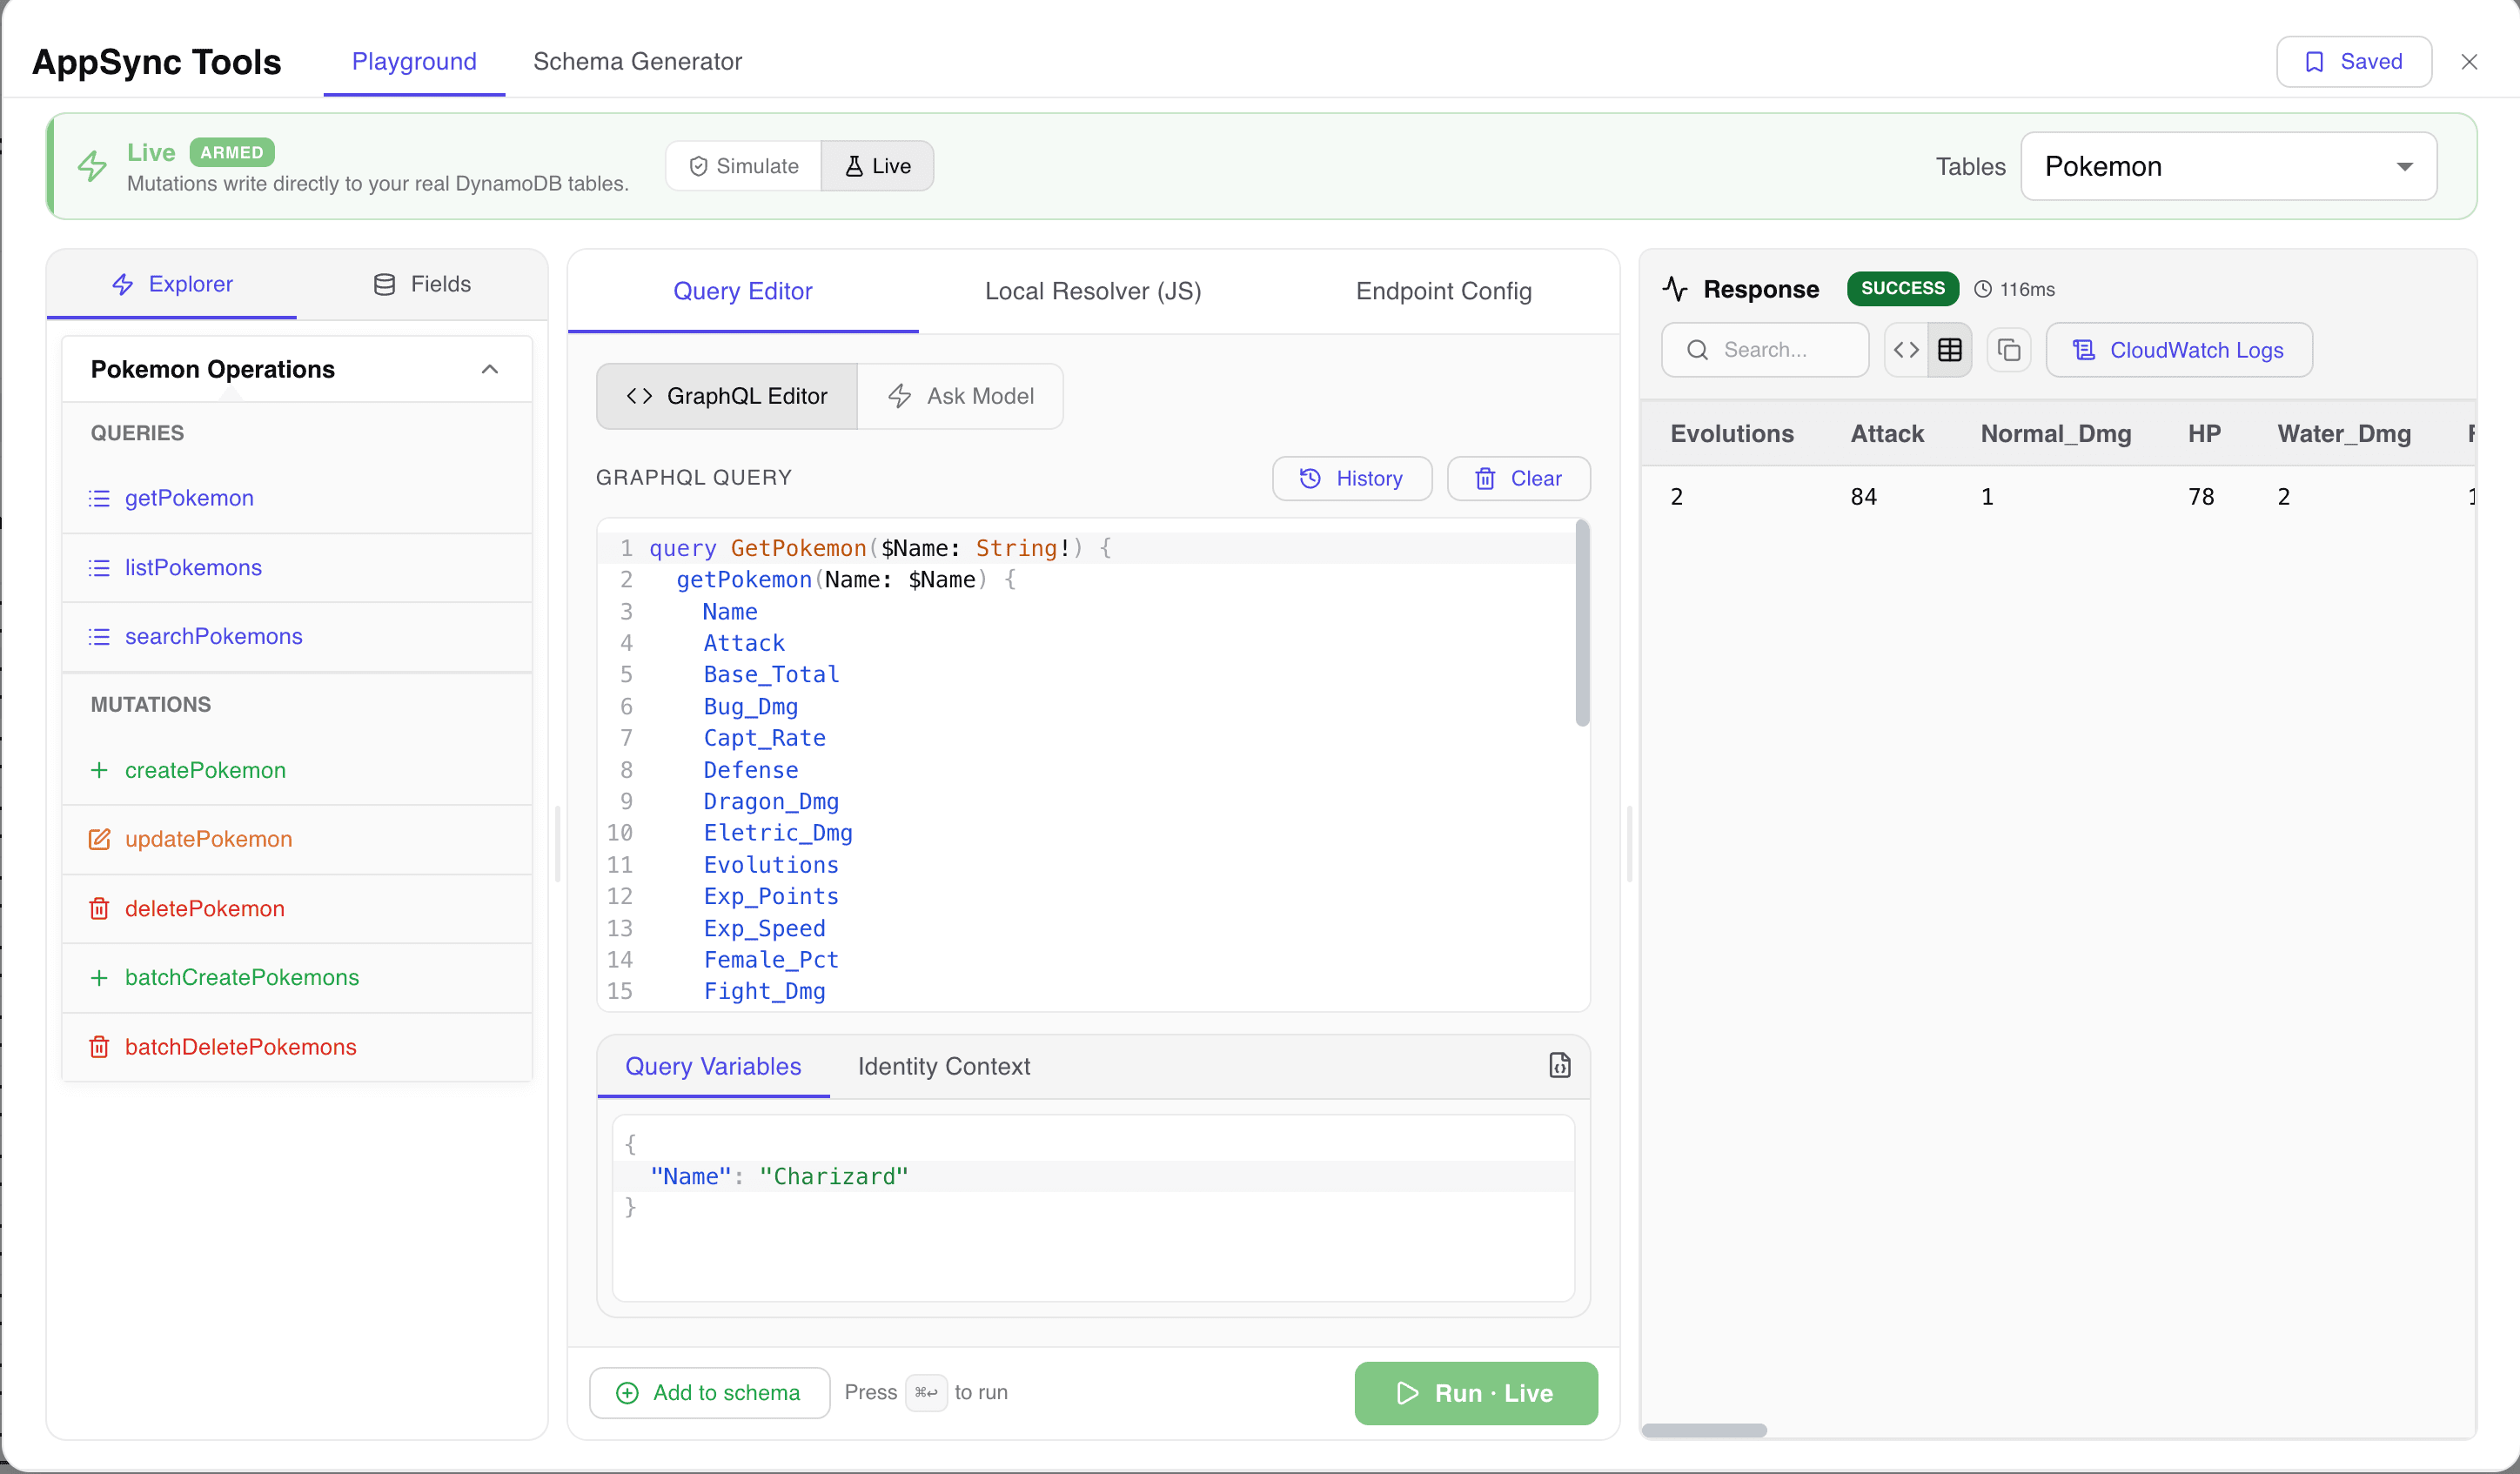Click the Evolutions column header
This screenshot has width=2520, height=1474.
click(1732, 433)
